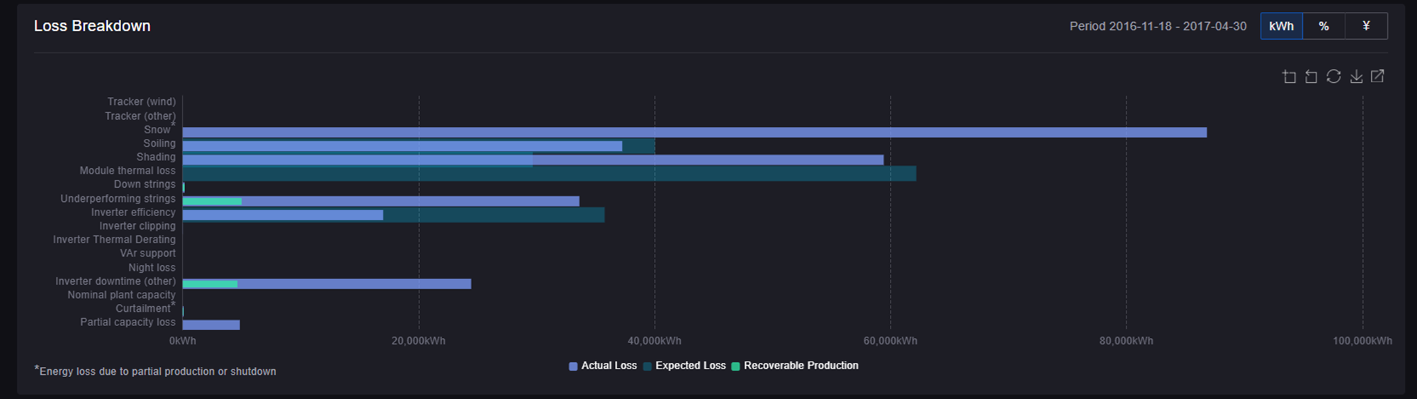The height and width of the screenshot is (399, 1417).
Task: Click the Curtailment axis label
Action: pyautogui.click(x=143, y=308)
